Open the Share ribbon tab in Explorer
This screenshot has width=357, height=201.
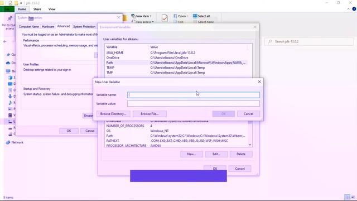click(x=37, y=9)
